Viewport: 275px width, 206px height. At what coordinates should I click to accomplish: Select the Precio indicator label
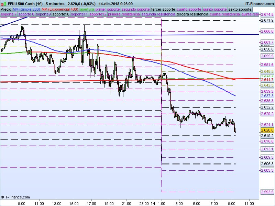click(x=6, y=10)
